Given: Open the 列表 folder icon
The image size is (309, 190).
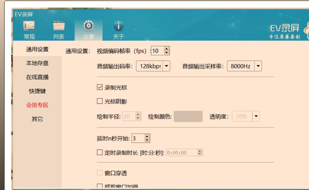Looking at the screenshot, I should (59, 26).
